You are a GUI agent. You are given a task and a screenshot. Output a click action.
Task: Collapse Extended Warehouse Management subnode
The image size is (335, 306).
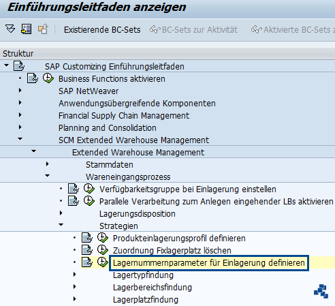pyautogui.click(x=34, y=151)
